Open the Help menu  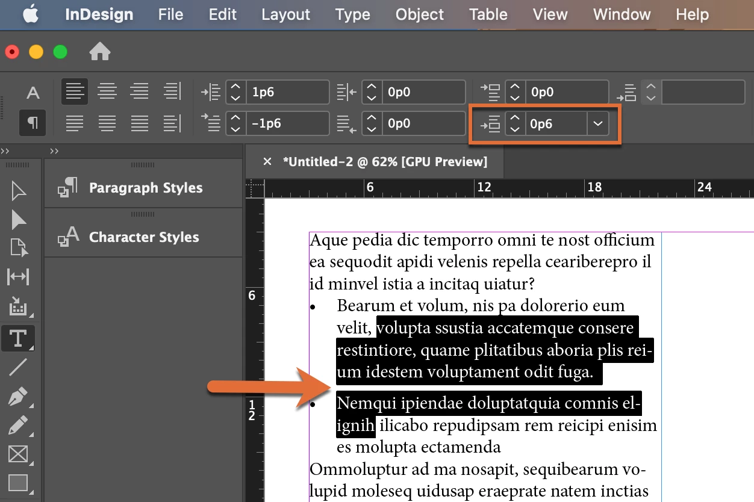[693, 14]
